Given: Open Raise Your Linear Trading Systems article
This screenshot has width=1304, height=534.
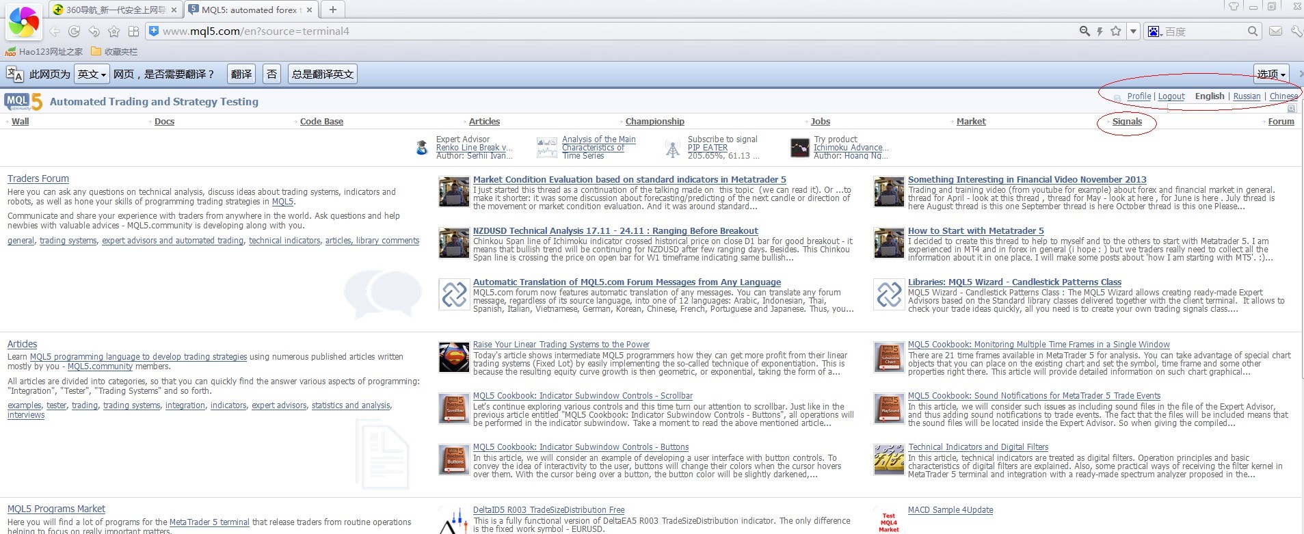Looking at the screenshot, I should (561, 345).
